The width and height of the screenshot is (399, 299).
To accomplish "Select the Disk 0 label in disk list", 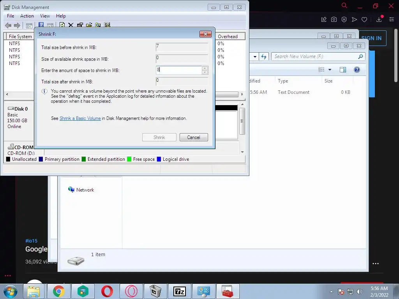I will 21,109.
